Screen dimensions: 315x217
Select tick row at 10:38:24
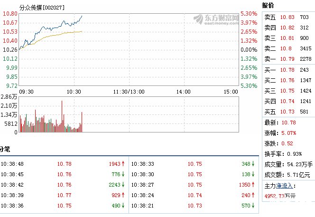point(194,195)
